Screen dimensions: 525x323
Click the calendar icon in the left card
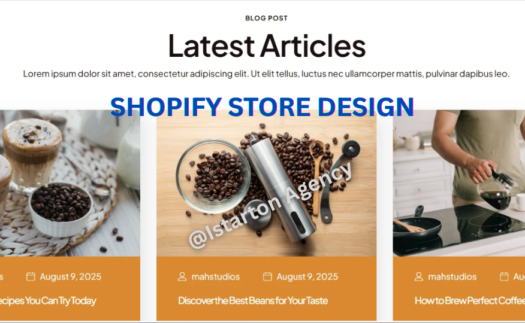[31, 276]
